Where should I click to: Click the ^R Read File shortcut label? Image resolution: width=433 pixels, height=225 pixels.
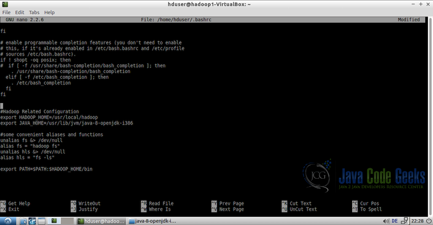(x=157, y=203)
